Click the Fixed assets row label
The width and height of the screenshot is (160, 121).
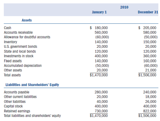tap(13, 61)
